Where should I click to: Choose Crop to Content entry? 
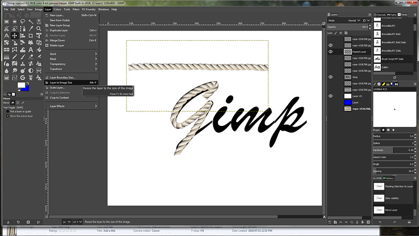[71, 98]
